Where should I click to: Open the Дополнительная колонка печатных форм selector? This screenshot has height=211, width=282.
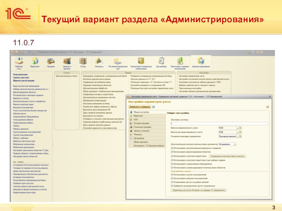tap(235, 144)
